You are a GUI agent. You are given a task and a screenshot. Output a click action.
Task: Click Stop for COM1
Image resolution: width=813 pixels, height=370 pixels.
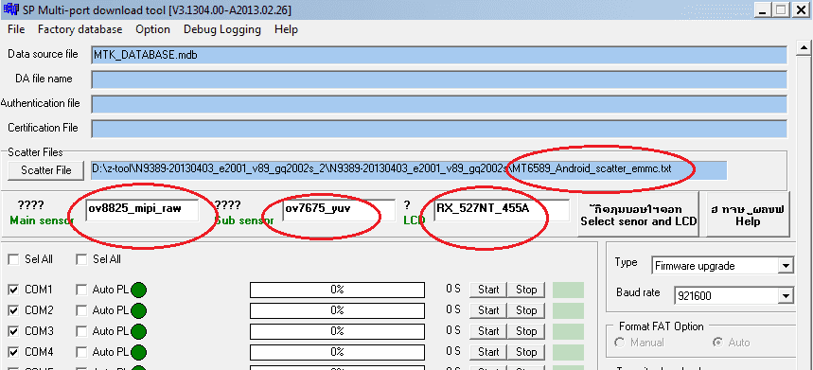tap(526, 290)
